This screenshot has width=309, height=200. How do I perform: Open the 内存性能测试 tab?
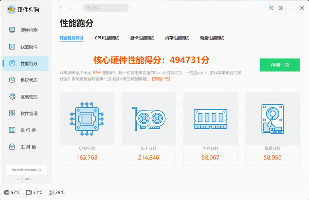tap(177, 38)
